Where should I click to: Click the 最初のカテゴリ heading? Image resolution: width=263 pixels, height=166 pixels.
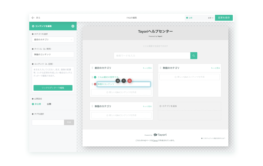tap(103, 68)
